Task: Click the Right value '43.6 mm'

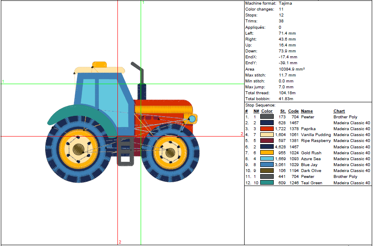Action: 287,39
